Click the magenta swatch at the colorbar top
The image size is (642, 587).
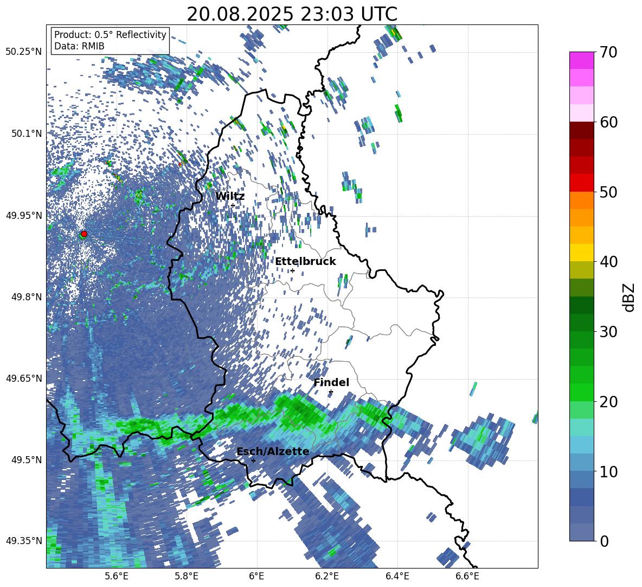pos(581,60)
